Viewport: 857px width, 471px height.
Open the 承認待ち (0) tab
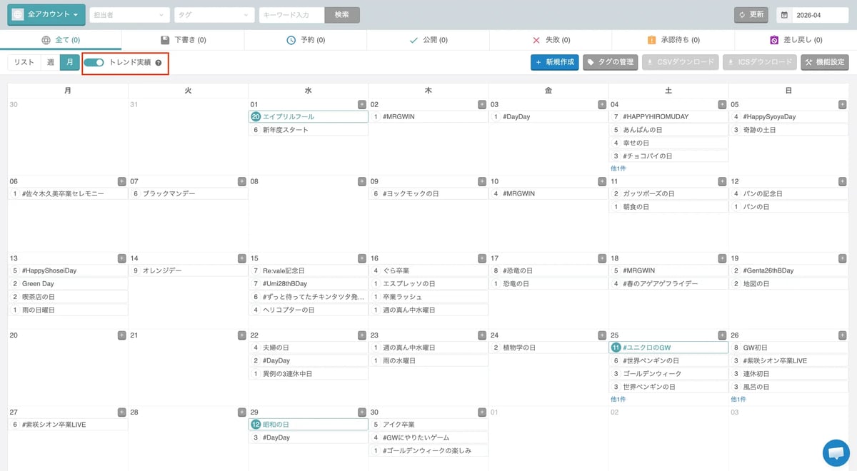click(x=674, y=39)
